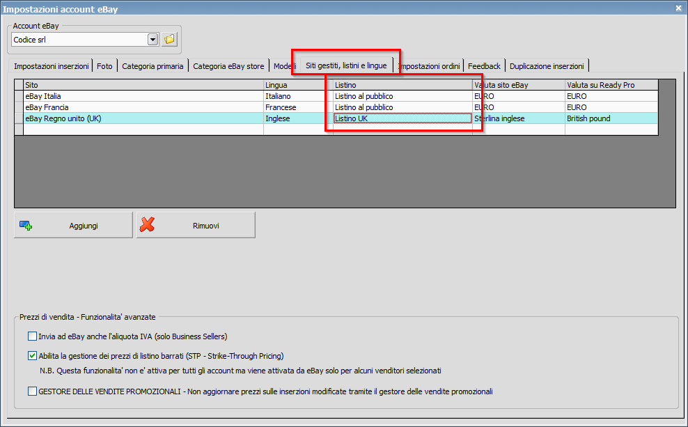
Task: Select the Categoria eBay store tab
Action: click(228, 66)
